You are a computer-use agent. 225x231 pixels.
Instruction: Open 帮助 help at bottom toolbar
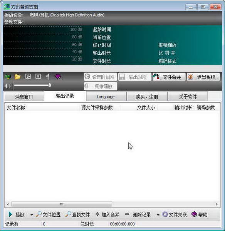[199, 214]
